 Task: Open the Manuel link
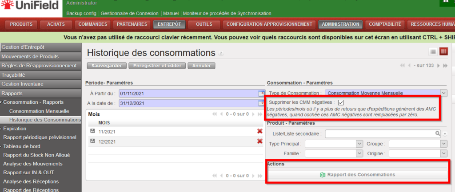point(171,13)
